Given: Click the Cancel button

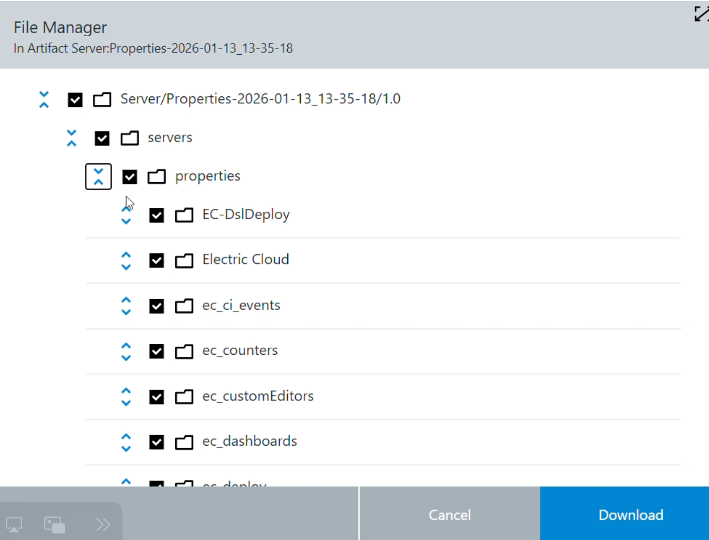Looking at the screenshot, I should point(449,514).
